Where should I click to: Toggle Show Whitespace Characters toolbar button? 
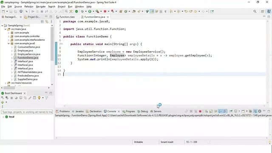[x=165, y=11]
